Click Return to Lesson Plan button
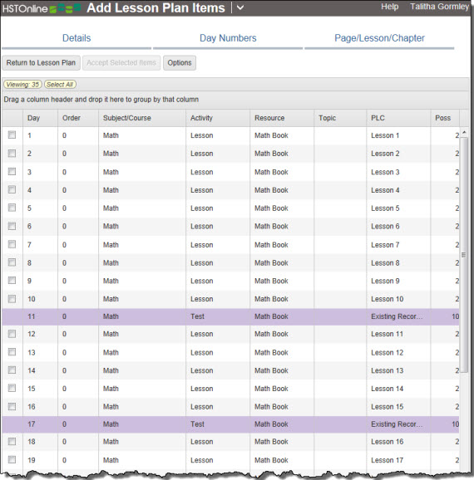 point(41,63)
